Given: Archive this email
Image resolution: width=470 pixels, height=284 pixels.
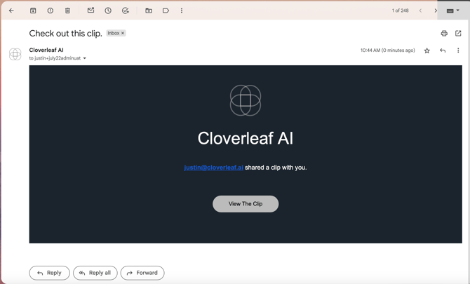Looking at the screenshot, I should click(x=33, y=11).
